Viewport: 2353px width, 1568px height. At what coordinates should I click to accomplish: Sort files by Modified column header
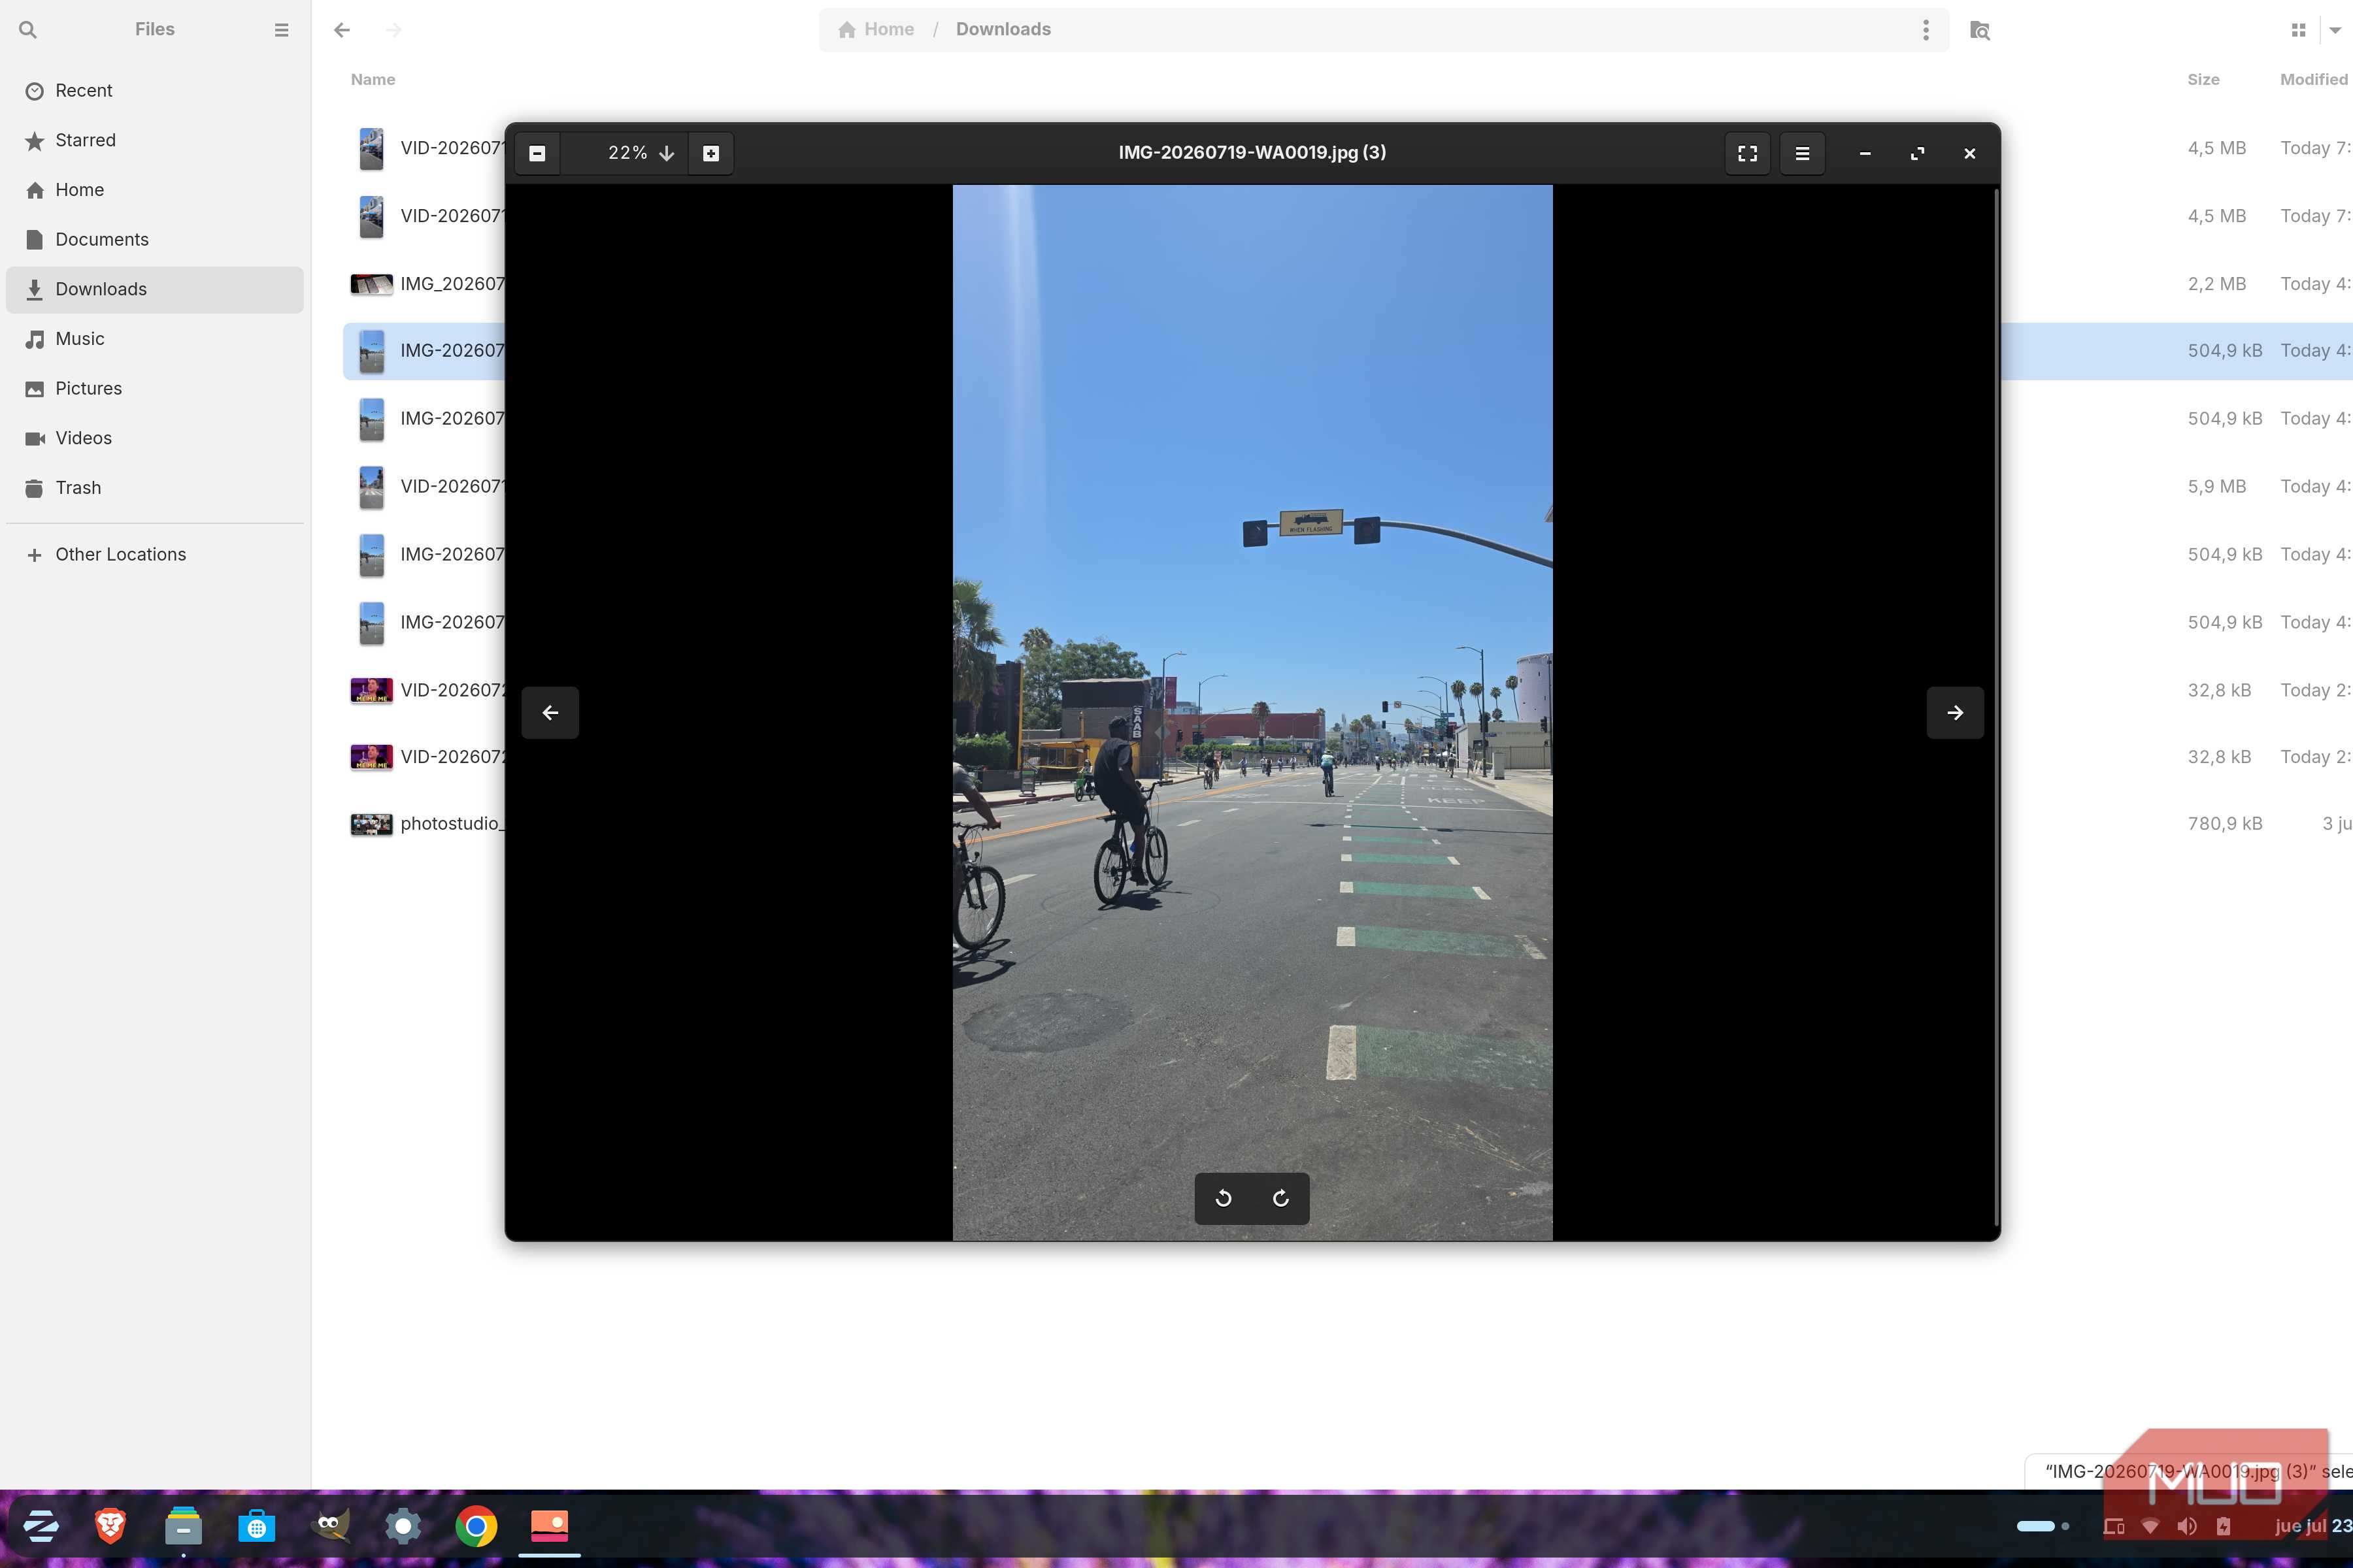(x=2314, y=80)
